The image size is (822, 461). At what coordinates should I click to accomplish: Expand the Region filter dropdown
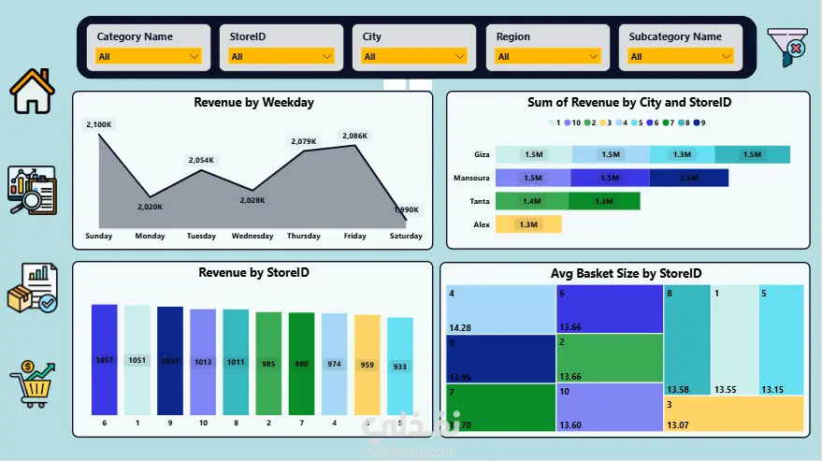(x=548, y=56)
